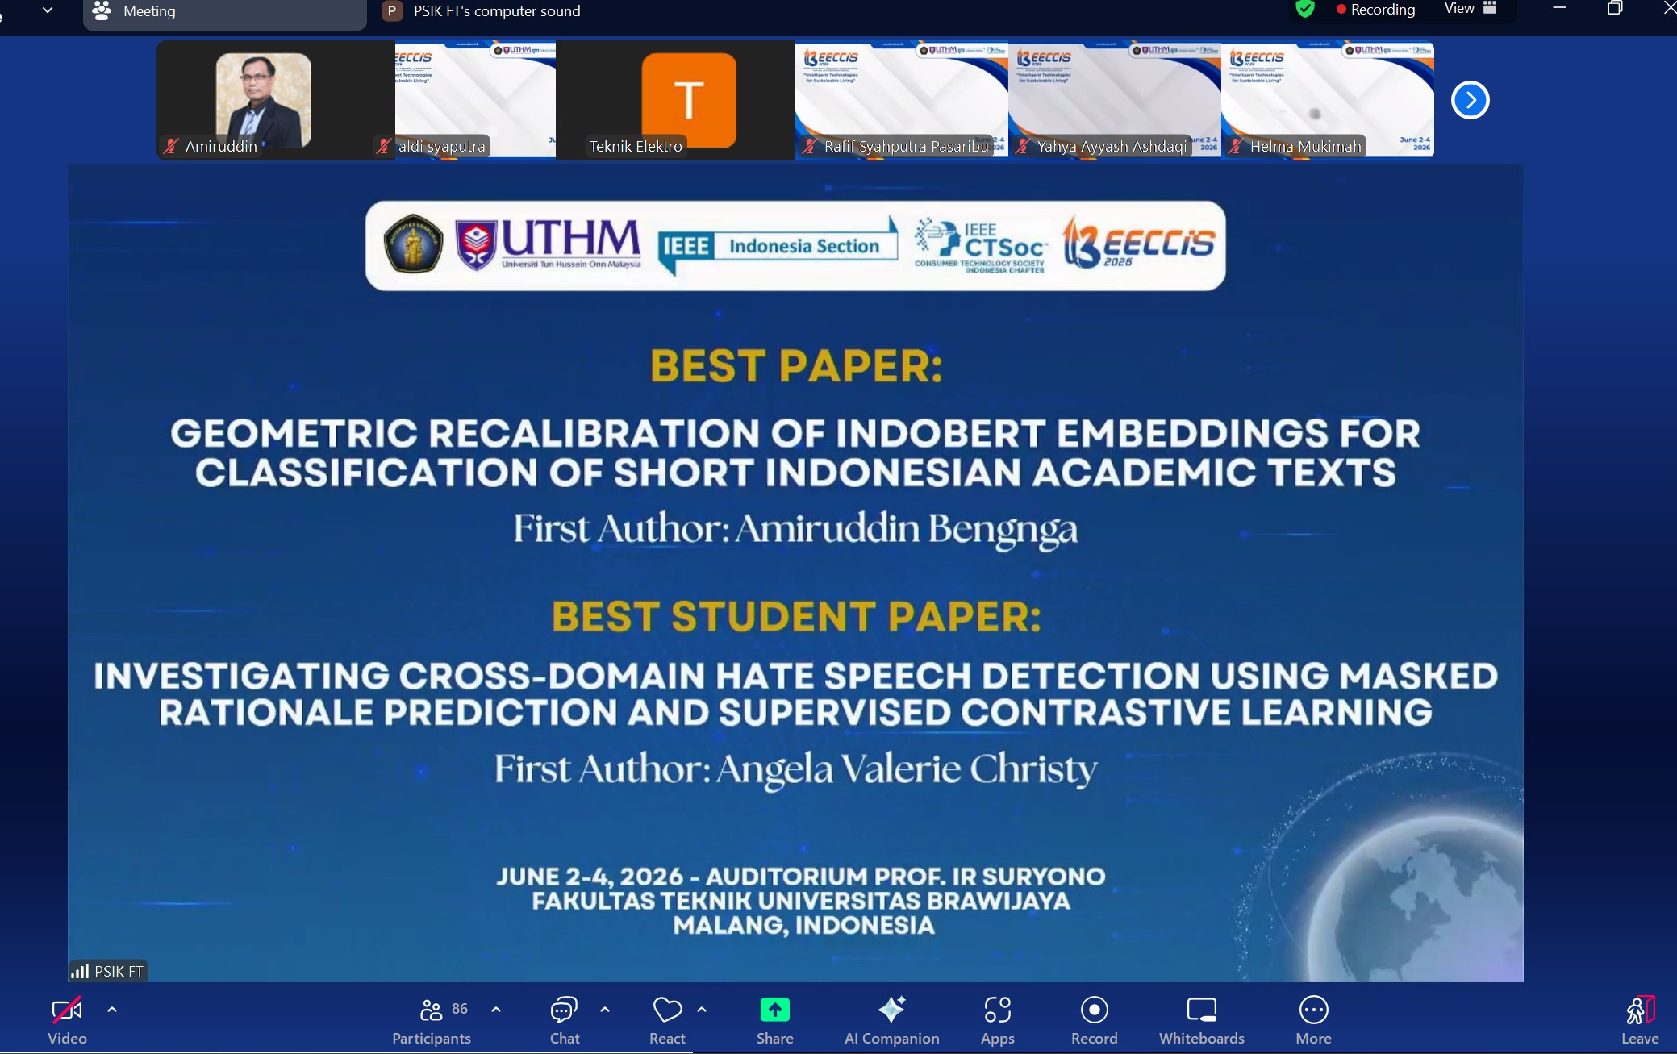
Task: Expand the Chat options caret
Action: click(x=605, y=1010)
